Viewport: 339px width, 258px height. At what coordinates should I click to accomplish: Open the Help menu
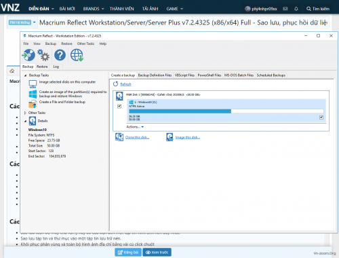pyautogui.click(x=103, y=43)
